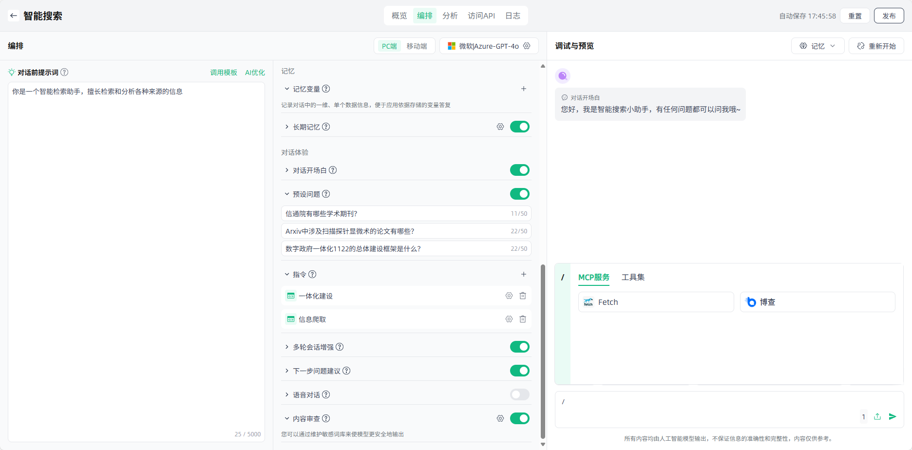
Task: Add a new memory variable with plus icon
Action: (x=524, y=89)
